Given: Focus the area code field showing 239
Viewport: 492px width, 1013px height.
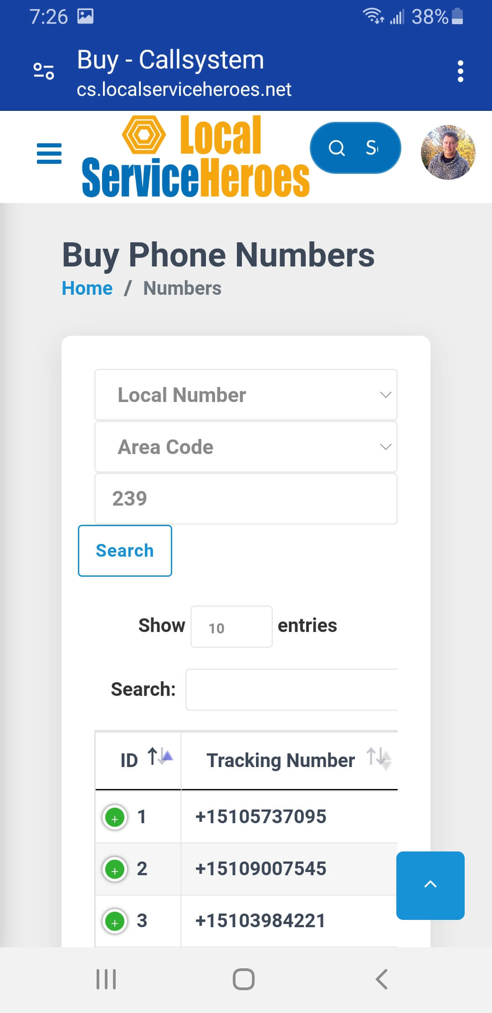Looking at the screenshot, I should 246,499.
